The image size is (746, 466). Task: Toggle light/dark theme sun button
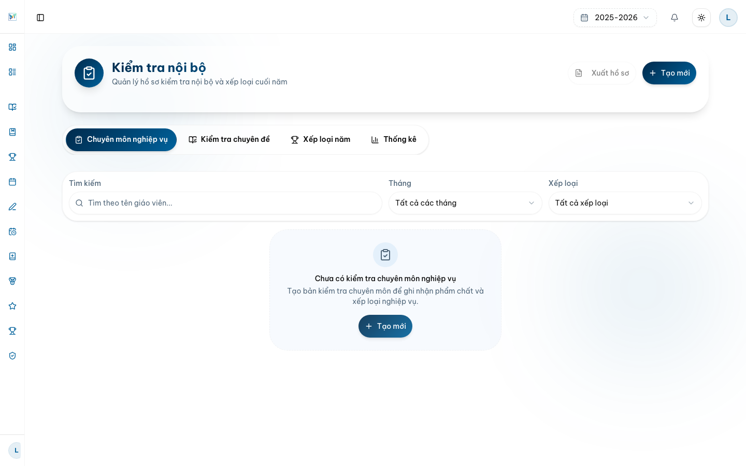coord(701,18)
